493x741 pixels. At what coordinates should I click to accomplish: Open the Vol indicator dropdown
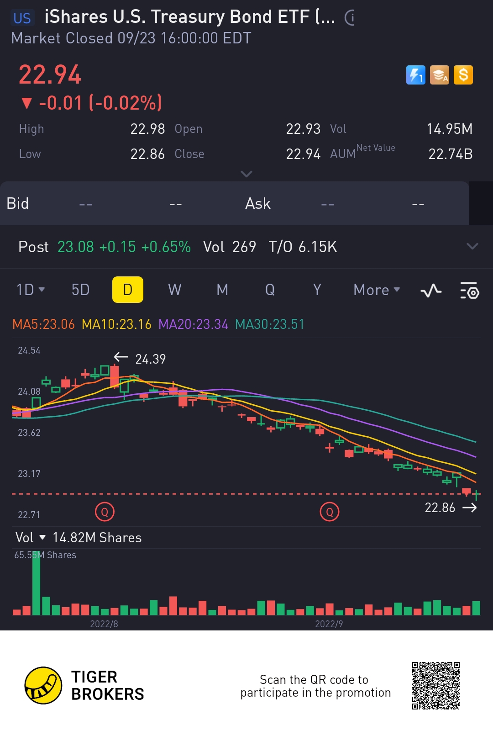[31, 538]
